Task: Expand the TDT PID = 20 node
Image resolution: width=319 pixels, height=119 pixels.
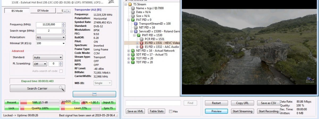Action: [129, 62]
